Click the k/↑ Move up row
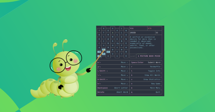The image size is (215, 112). [x=113, y=63]
